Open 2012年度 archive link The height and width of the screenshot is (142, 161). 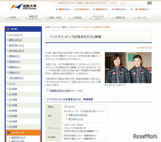point(13,94)
